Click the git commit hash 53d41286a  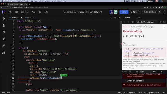tap(6, 93)
